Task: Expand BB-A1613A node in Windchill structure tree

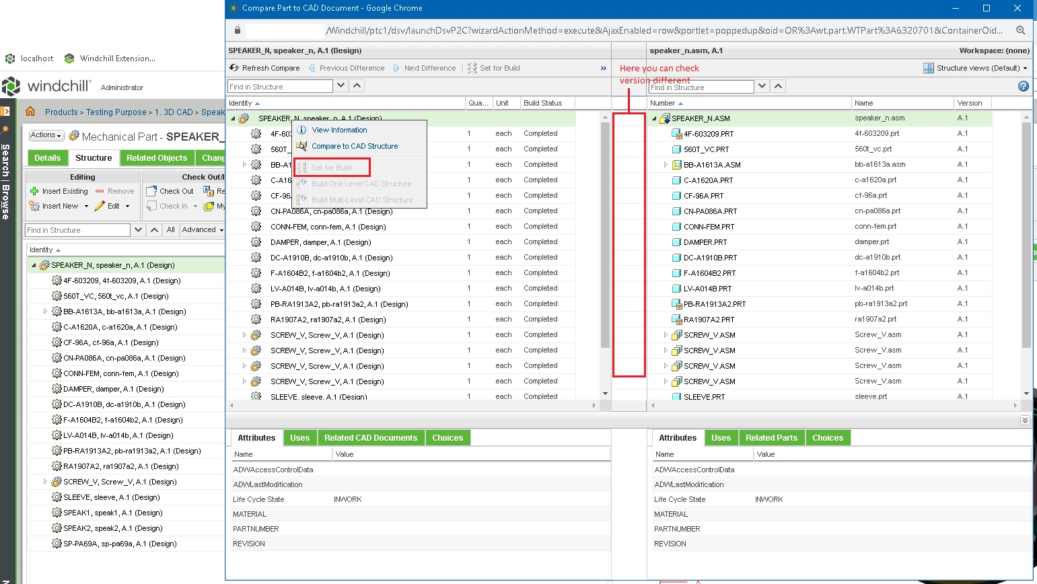Action: (45, 312)
